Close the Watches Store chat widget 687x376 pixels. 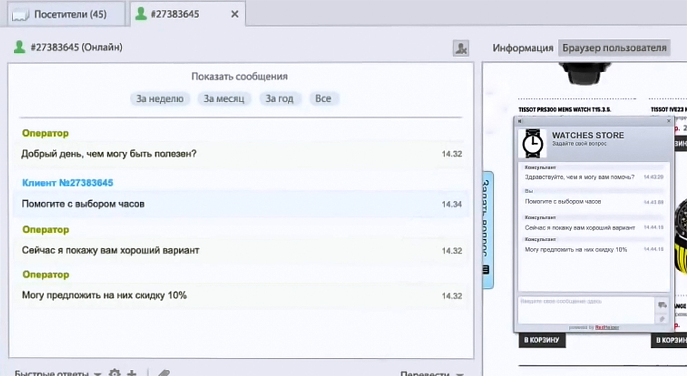coord(668,120)
